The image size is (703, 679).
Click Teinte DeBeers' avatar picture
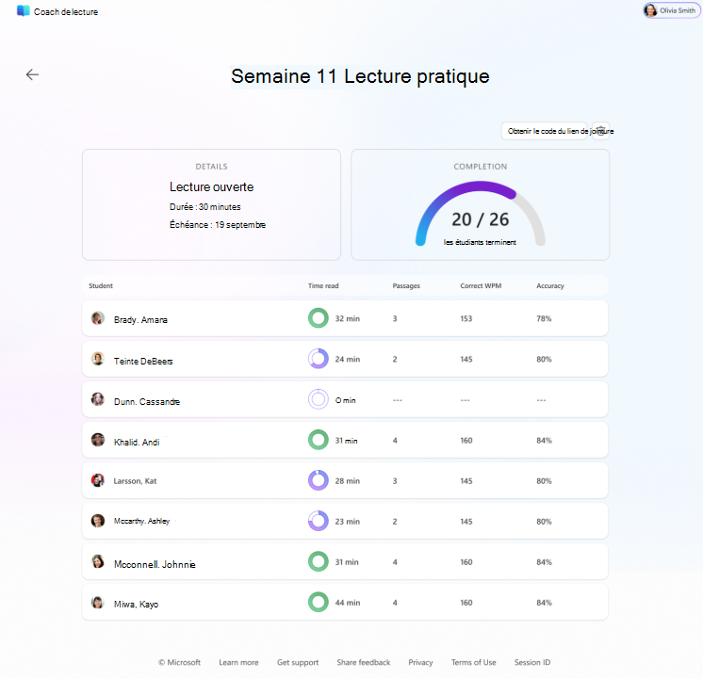click(98, 359)
